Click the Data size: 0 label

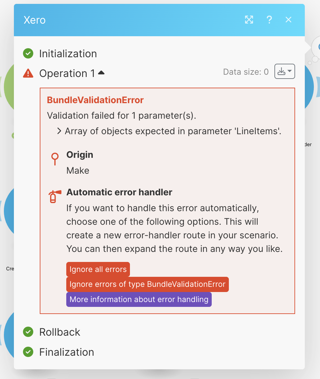246,72
